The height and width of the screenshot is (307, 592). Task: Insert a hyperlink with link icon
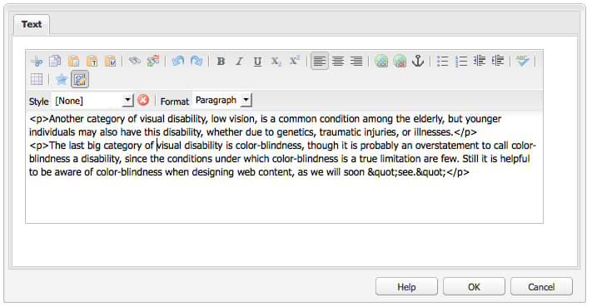(x=381, y=61)
